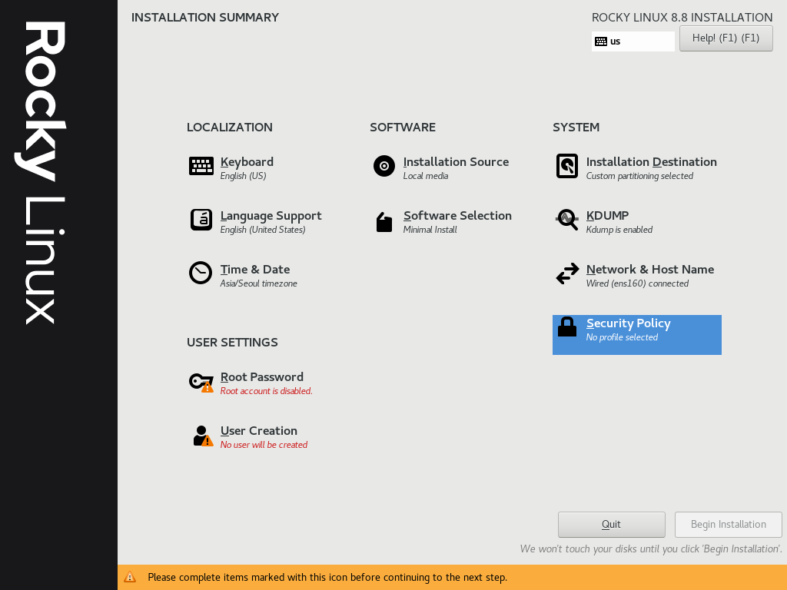
Task: Open Network & Host Name settings
Action: point(650,270)
